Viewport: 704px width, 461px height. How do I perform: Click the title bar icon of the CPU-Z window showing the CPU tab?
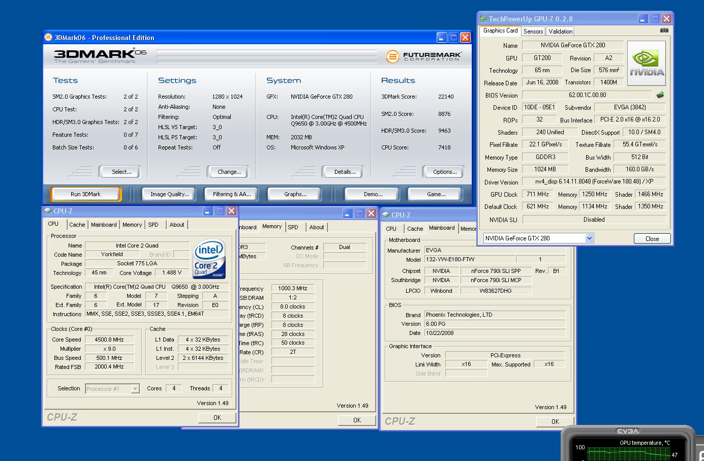tap(48, 210)
